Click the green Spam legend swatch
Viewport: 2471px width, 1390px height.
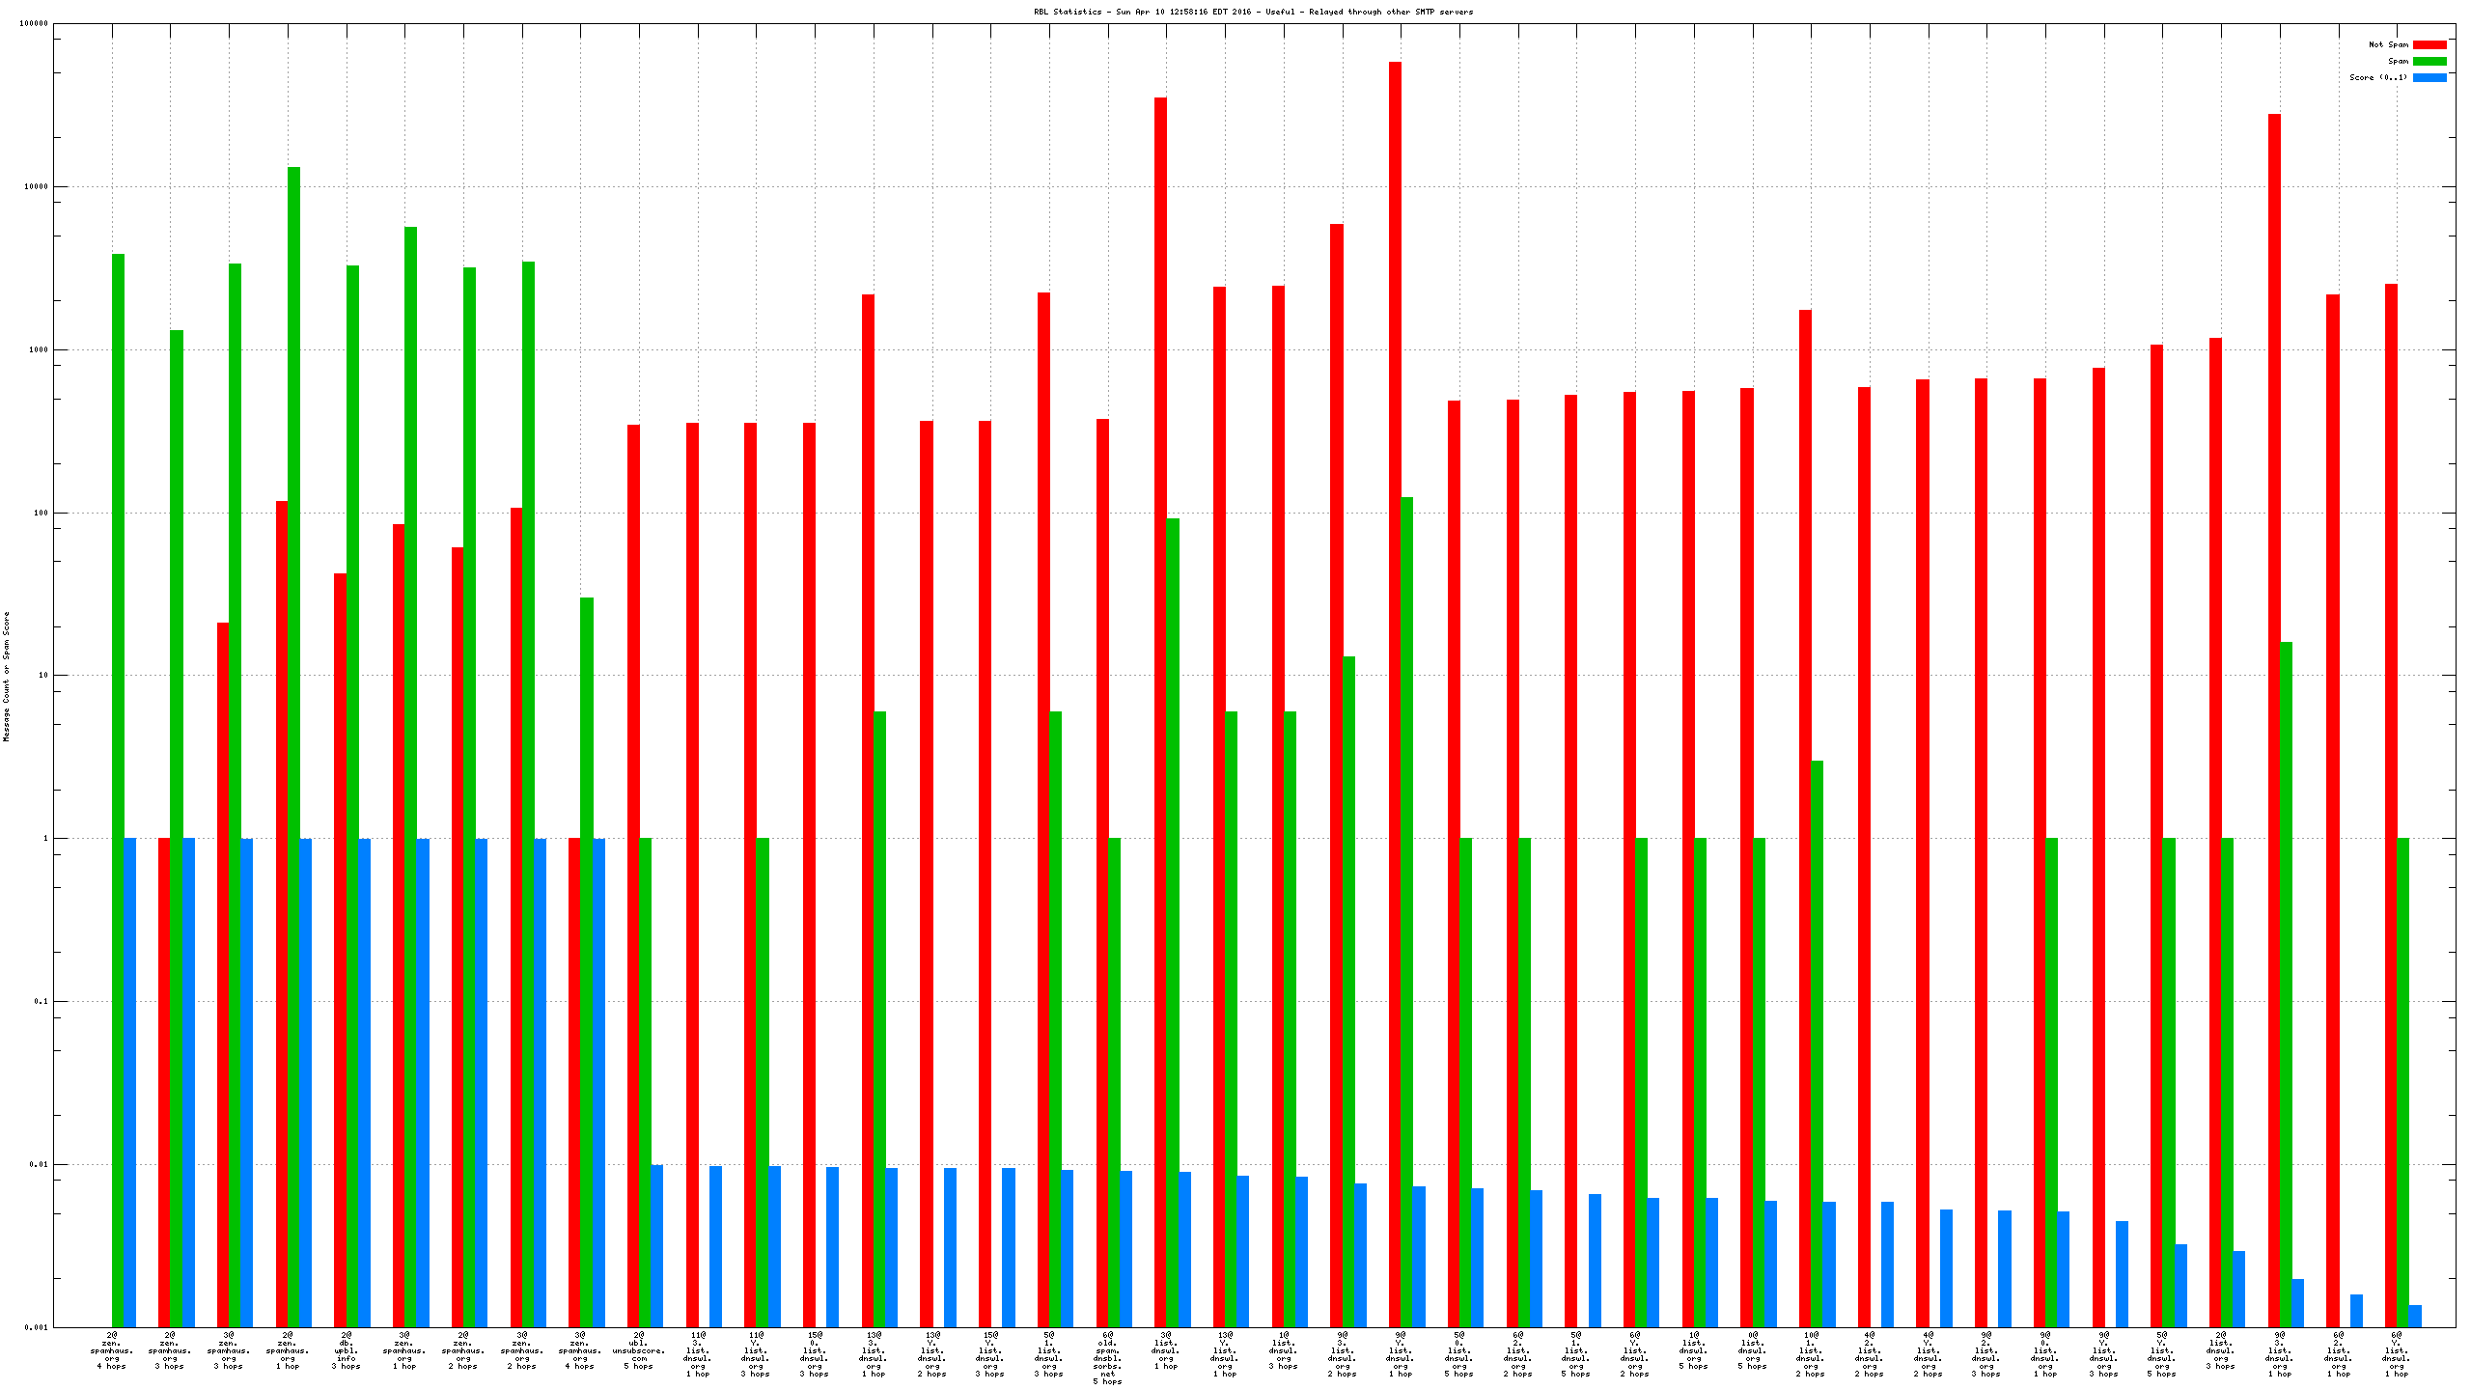click(x=2429, y=61)
